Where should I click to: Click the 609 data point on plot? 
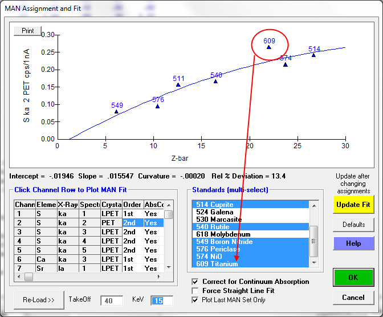pos(269,47)
